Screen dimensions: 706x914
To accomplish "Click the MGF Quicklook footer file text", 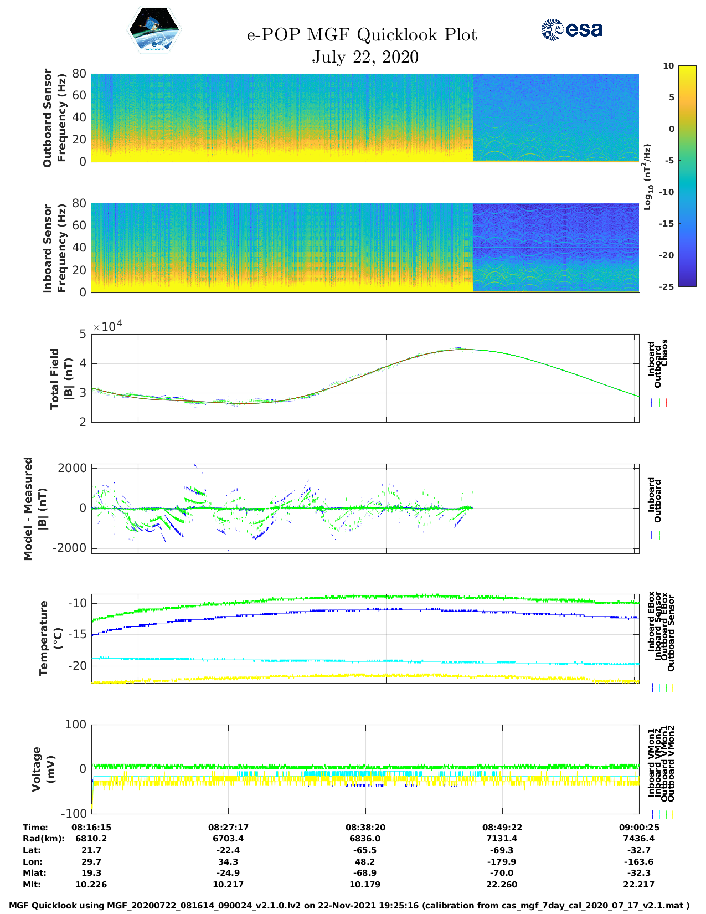I will point(349,906).
